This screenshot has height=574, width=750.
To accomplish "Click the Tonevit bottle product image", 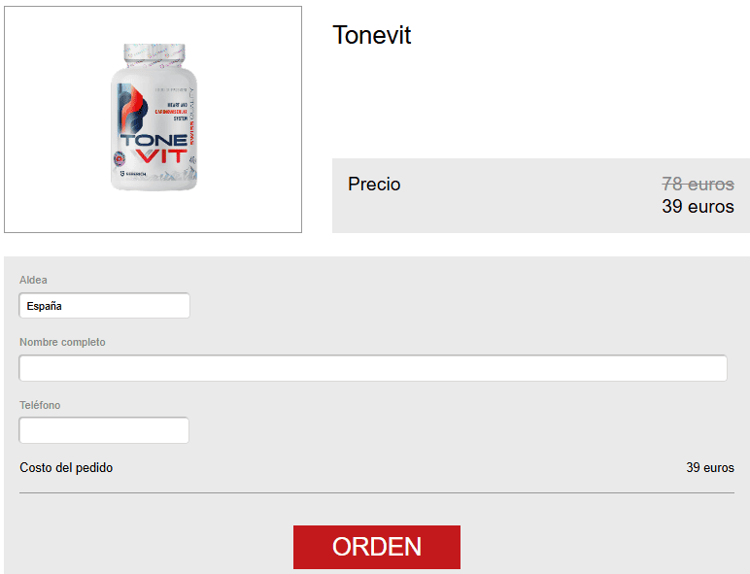I will 153,118.
